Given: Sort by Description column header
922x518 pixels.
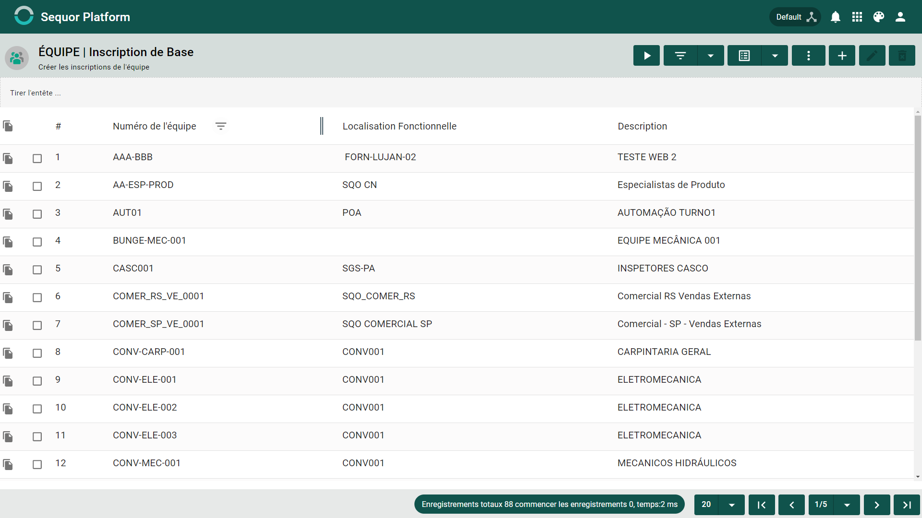Looking at the screenshot, I should pyautogui.click(x=643, y=126).
